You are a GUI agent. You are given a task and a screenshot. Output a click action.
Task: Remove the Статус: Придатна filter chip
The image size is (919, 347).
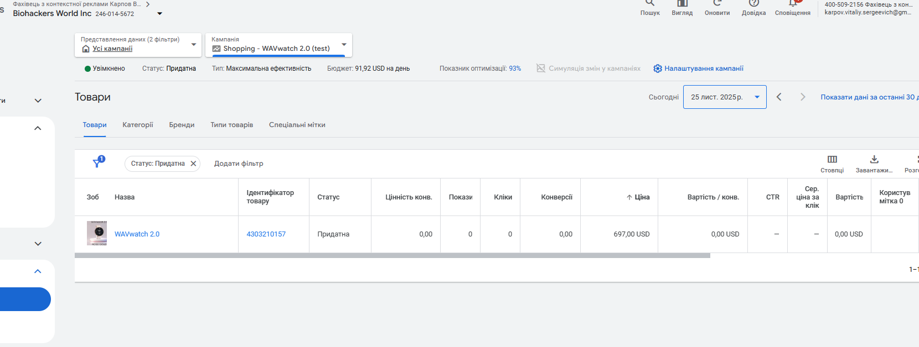[193, 164]
